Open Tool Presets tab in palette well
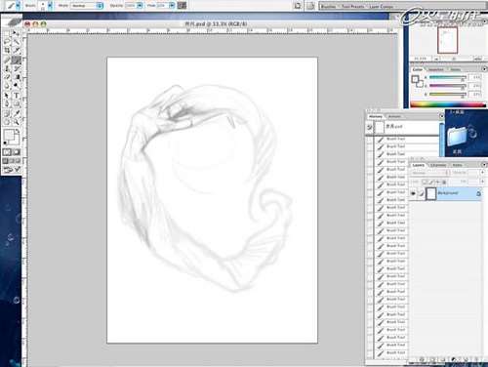This screenshot has height=367, width=488. 352,6
